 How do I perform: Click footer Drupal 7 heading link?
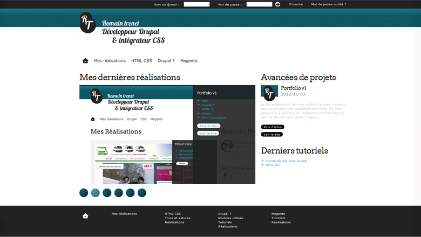click(x=225, y=214)
